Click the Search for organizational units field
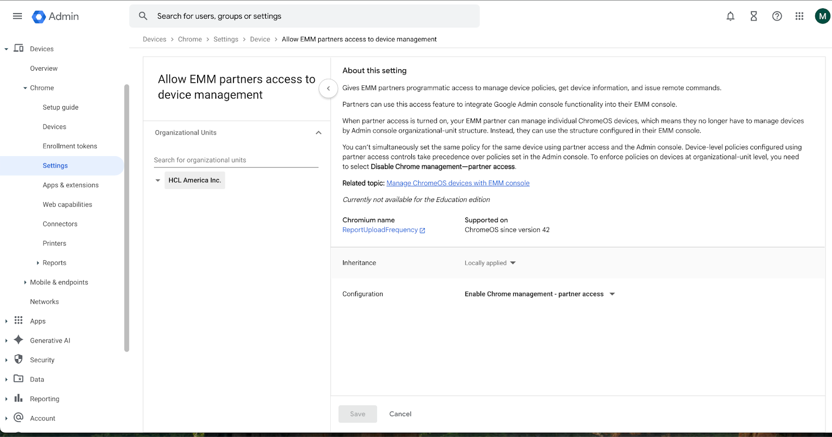The width and height of the screenshot is (832, 437). [x=236, y=160]
